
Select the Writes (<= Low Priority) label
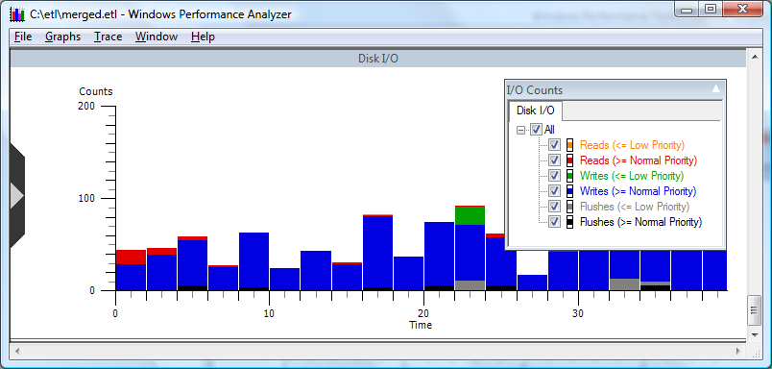[x=632, y=176]
